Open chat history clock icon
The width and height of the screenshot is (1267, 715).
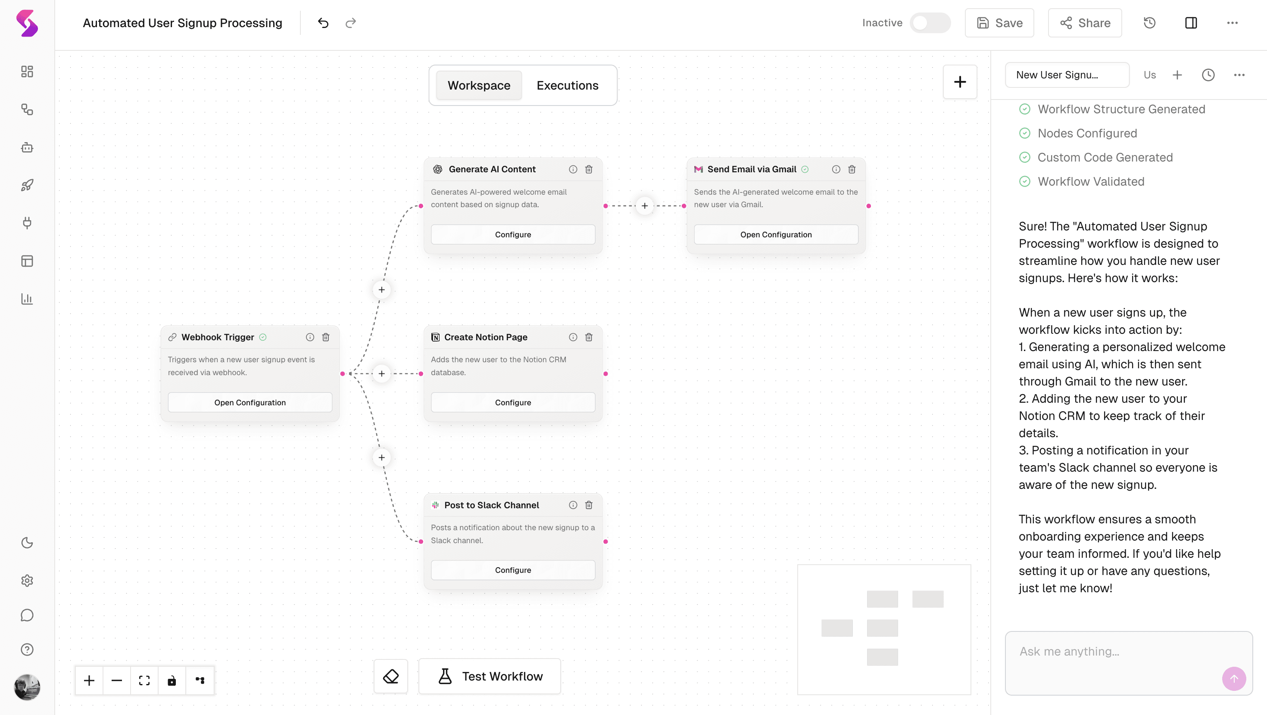coord(1208,75)
